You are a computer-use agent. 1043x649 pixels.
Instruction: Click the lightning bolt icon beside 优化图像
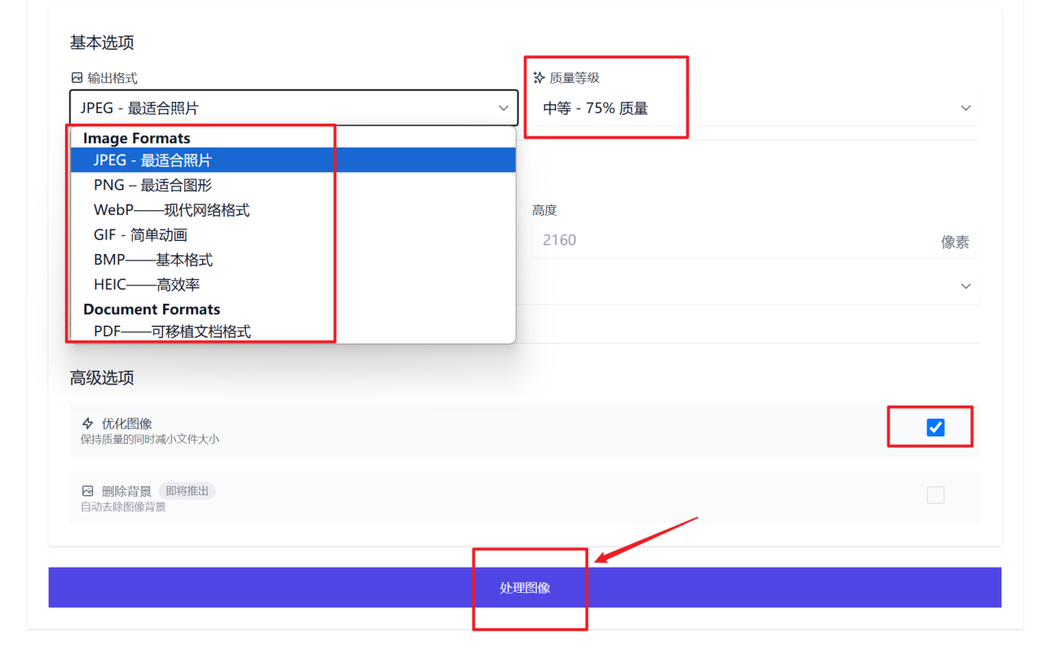88,423
